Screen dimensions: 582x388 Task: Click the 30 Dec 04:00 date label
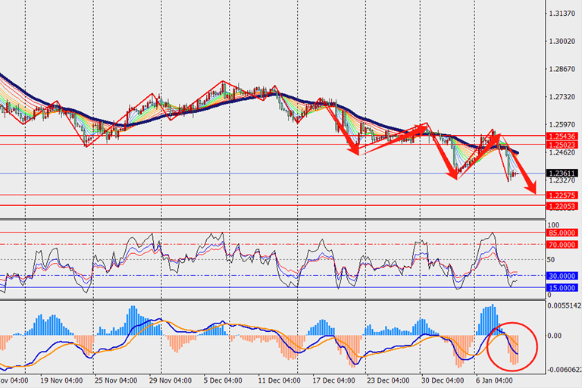point(443,380)
